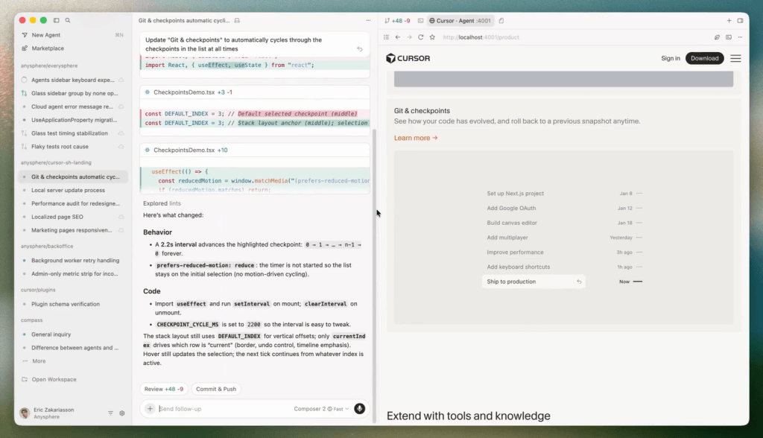Open the chat header three-dot menu
The width and height of the screenshot is (763, 438).
click(367, 20)
